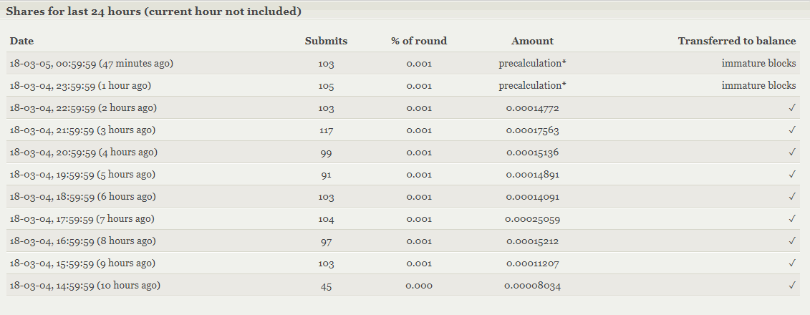Click the checkmark in the 21:59:59 row
810x315 pixels.
(791, 130)
